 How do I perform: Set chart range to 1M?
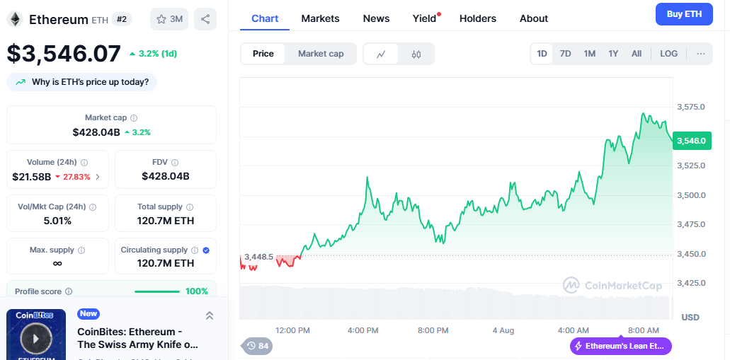(589, 54)
